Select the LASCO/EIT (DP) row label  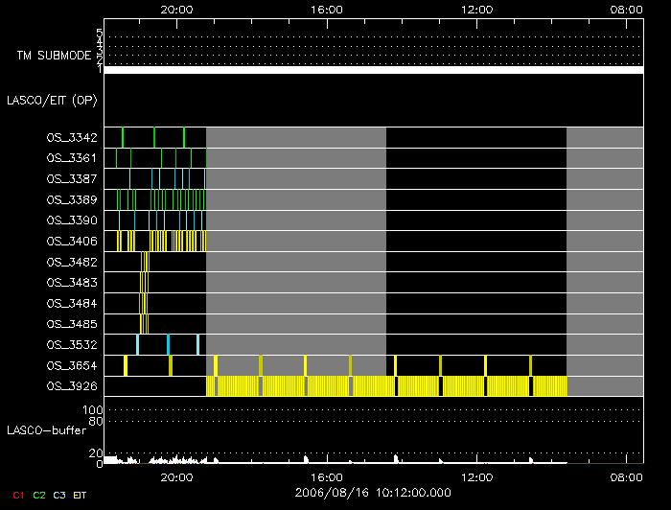(52, 100)
